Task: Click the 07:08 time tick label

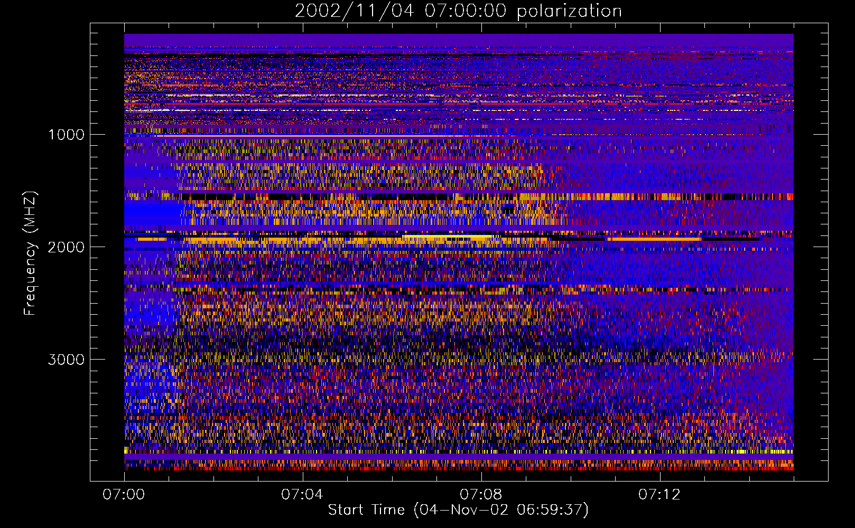Action: [481, 494]
